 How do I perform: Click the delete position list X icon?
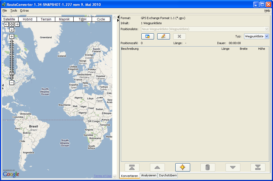[x=179, y=36]
